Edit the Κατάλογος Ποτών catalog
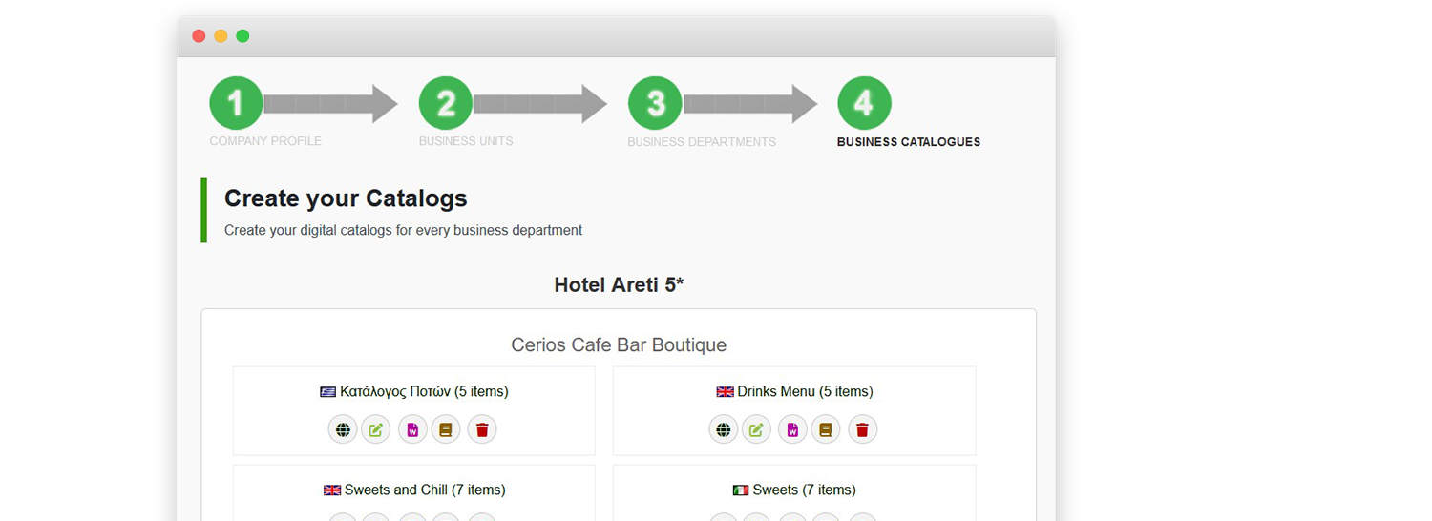The width and height of the screenshot is (1432, 521). [376, 429]
